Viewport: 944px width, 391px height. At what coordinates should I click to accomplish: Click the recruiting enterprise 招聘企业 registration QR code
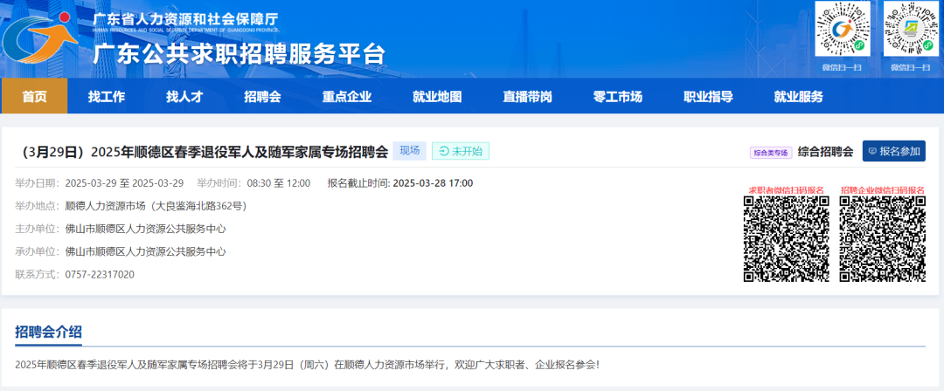[x=882, y=239]
